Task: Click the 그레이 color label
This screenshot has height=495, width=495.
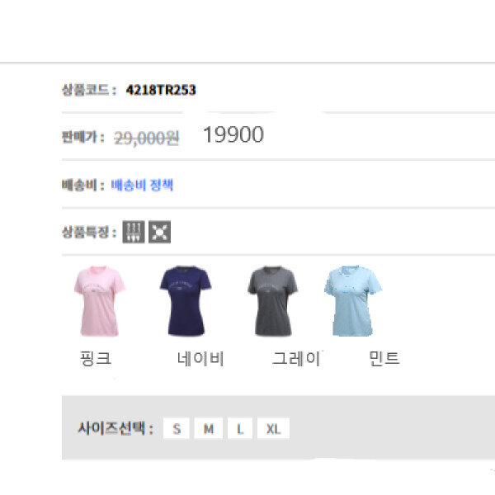Action: [x=296, y=358]
